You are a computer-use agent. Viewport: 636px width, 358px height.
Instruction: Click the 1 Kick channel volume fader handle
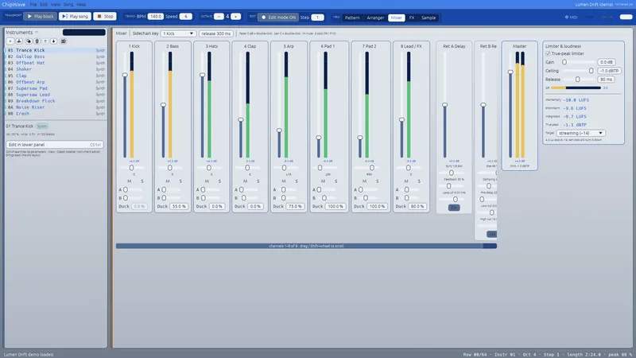click(125, 75)
